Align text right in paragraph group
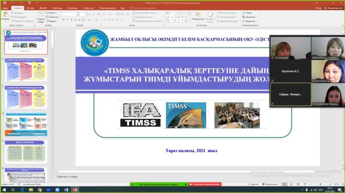Image resolution: width=345 pixels, height=193 pixels. point(113,20)
